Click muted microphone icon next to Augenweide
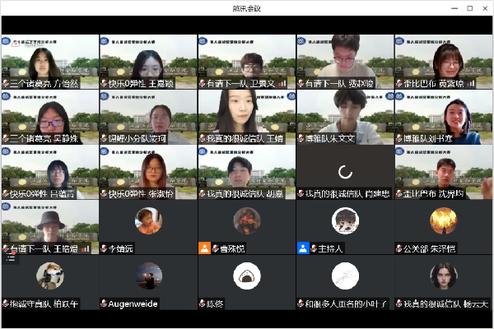The width and height of the screenshot is (494, 329). (104, 304)
